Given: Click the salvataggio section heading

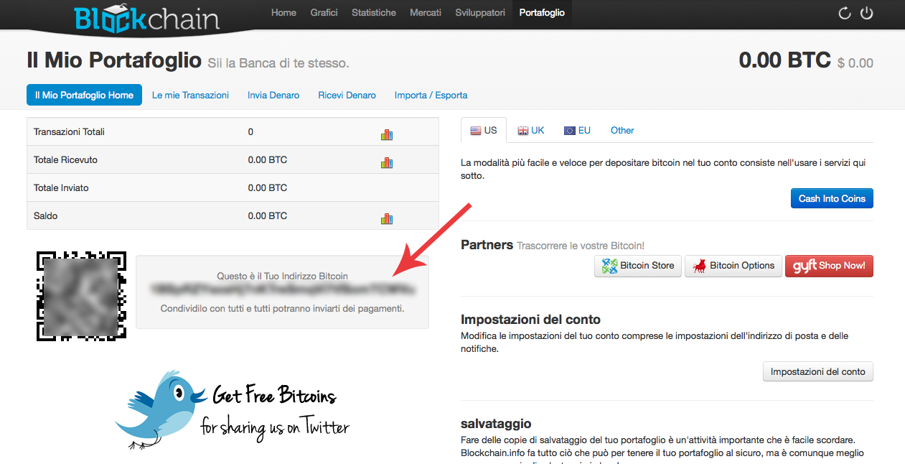Looking at the screenshot, I should point(496,424).
